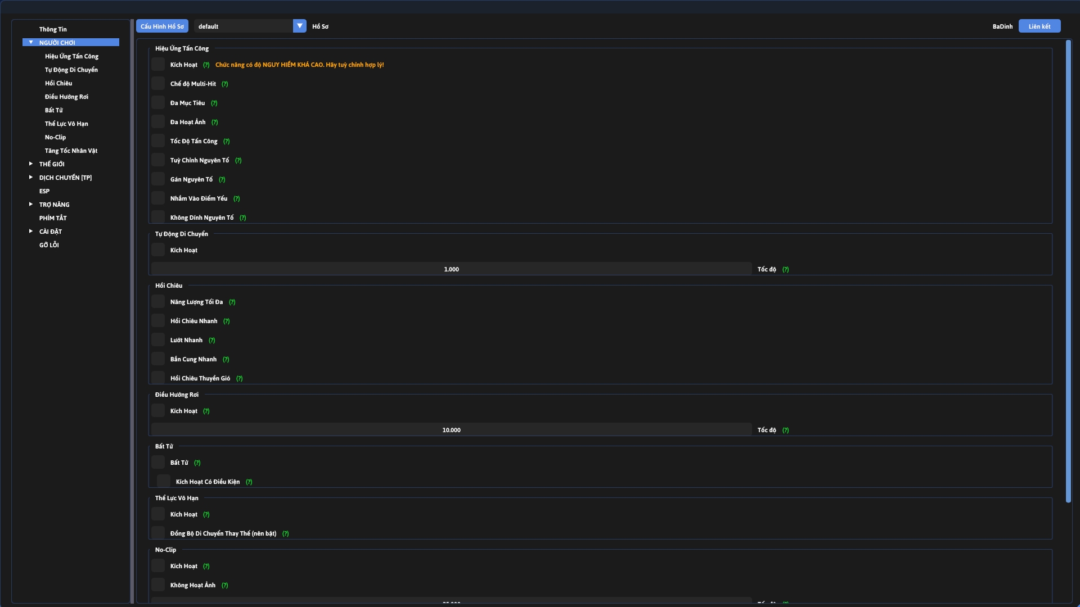Expand the CÀI ĐẶT tree section
The width and height of the screenshot is (1080, 607).
pos(31,232)
